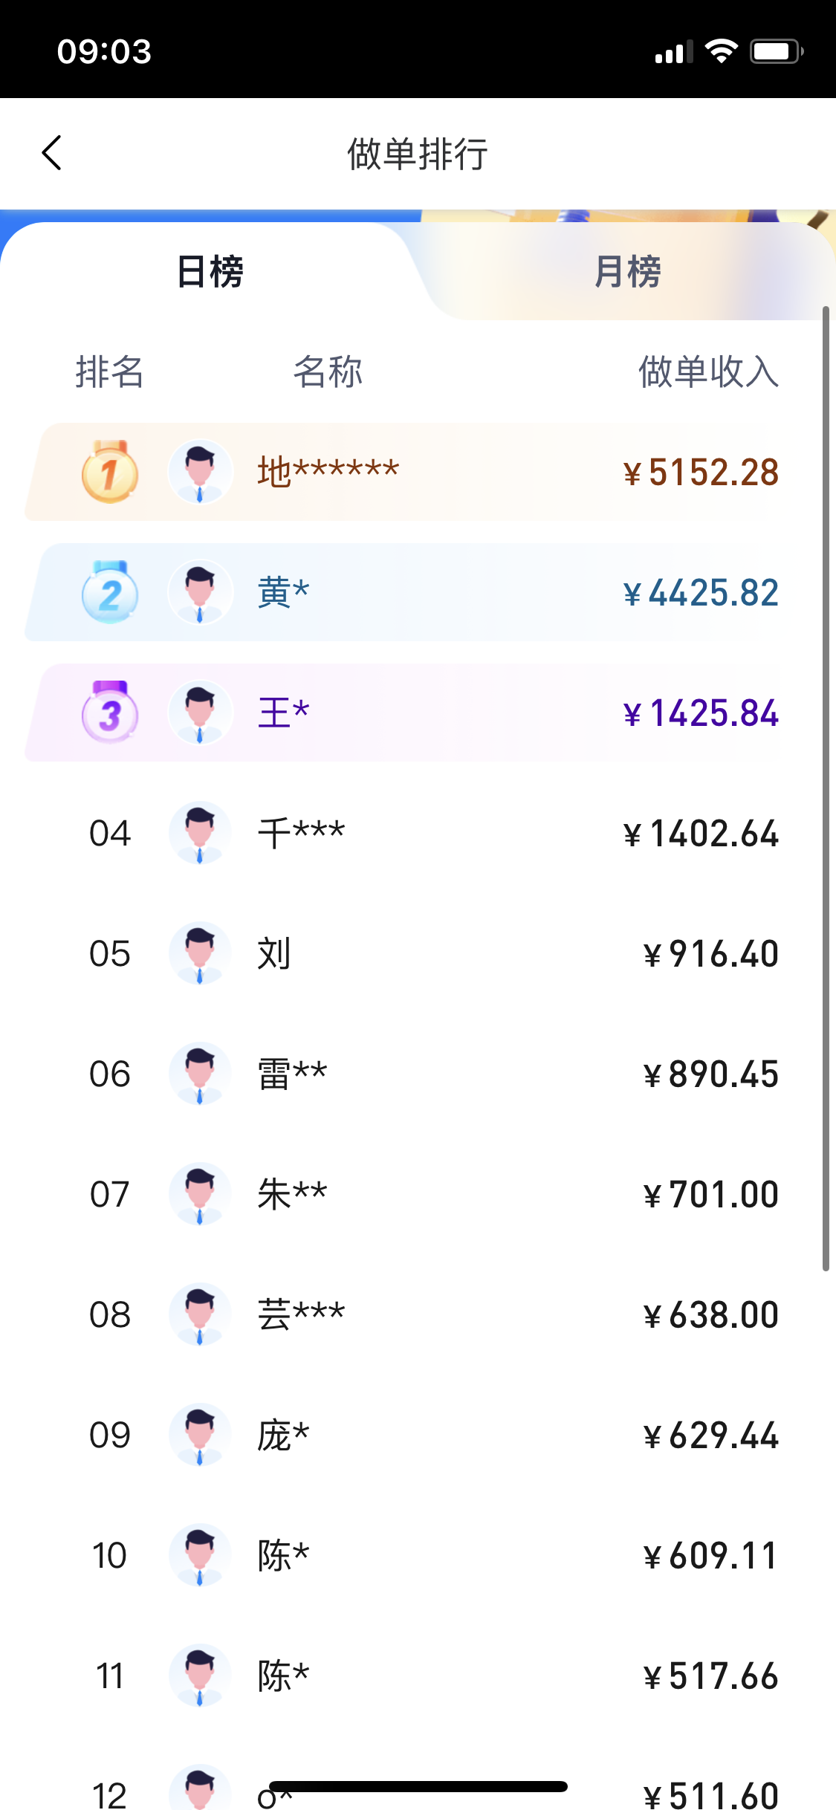Screen dimensions: 836x1810
Task: Select the 朱** row name
Action: coord(292,1194)
